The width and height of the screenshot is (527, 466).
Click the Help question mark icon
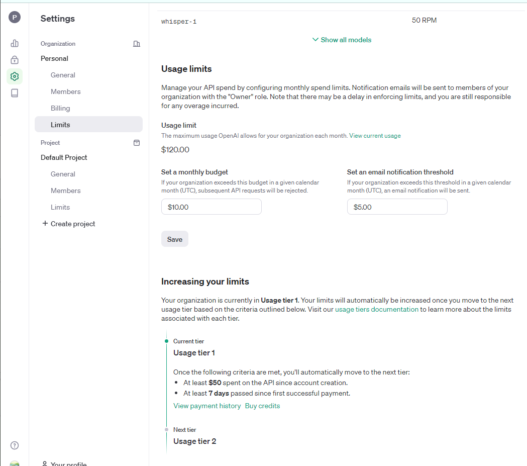click(15, 445)
